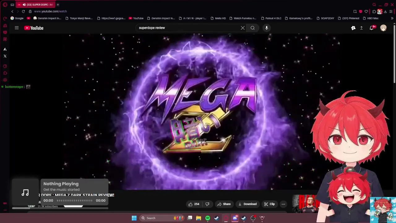The height and width of the screenshot is (223, 396).
Task: Open the Easy Setup menu lines icon
Action: click(391, 11)
